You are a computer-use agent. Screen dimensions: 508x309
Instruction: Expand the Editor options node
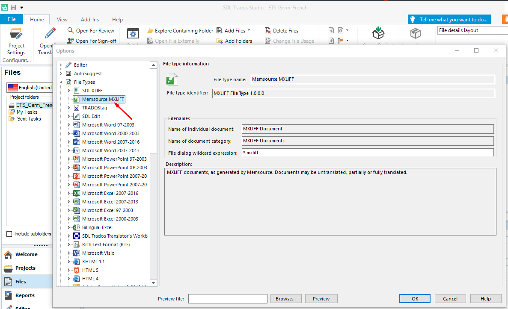(x=61, y=65)
